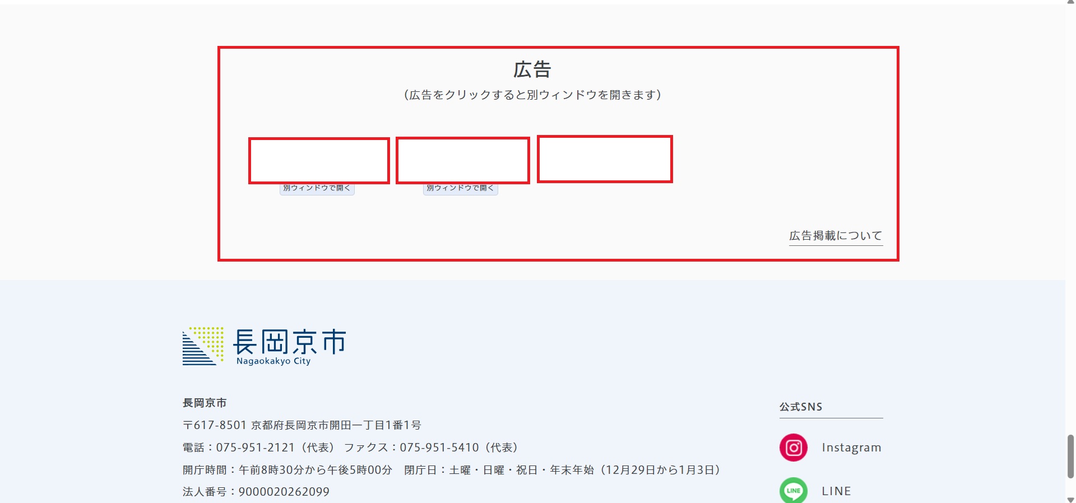Image resolution: width=1076 pixels, height=503 pixels.
Task: Click the striped Nagaokakyo City logo emblem
Action: (203, 346)
